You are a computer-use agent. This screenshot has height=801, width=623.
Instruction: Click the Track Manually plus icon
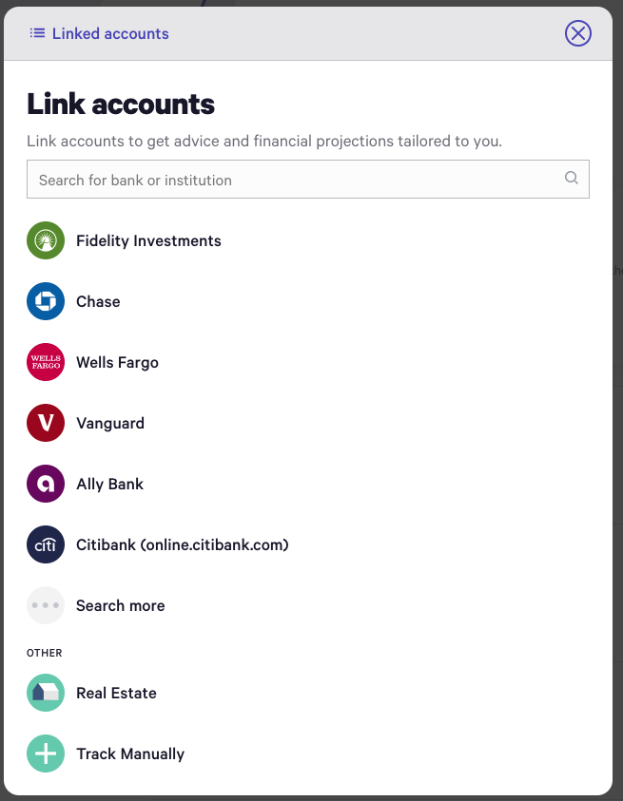coord(46,753)
